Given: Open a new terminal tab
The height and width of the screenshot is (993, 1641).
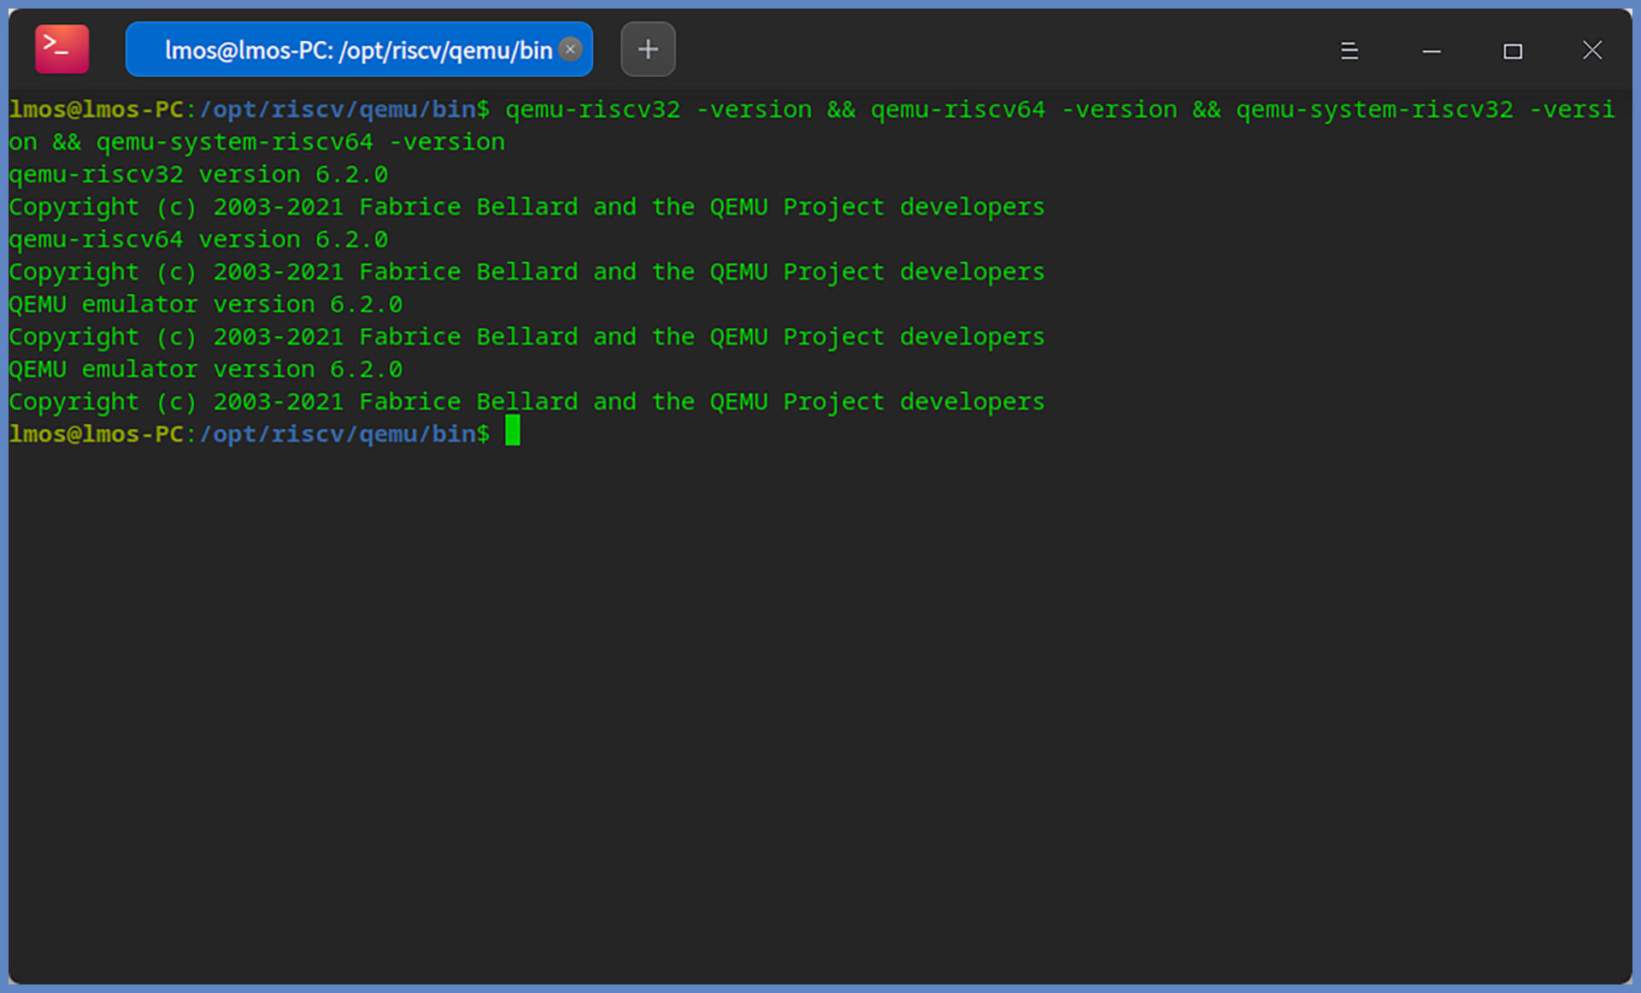Looking at the screenshot, I should pyautogui.click(x=648, y=50).
